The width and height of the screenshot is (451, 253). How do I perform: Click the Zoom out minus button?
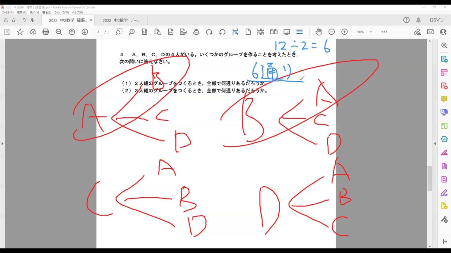pos(332,32)
